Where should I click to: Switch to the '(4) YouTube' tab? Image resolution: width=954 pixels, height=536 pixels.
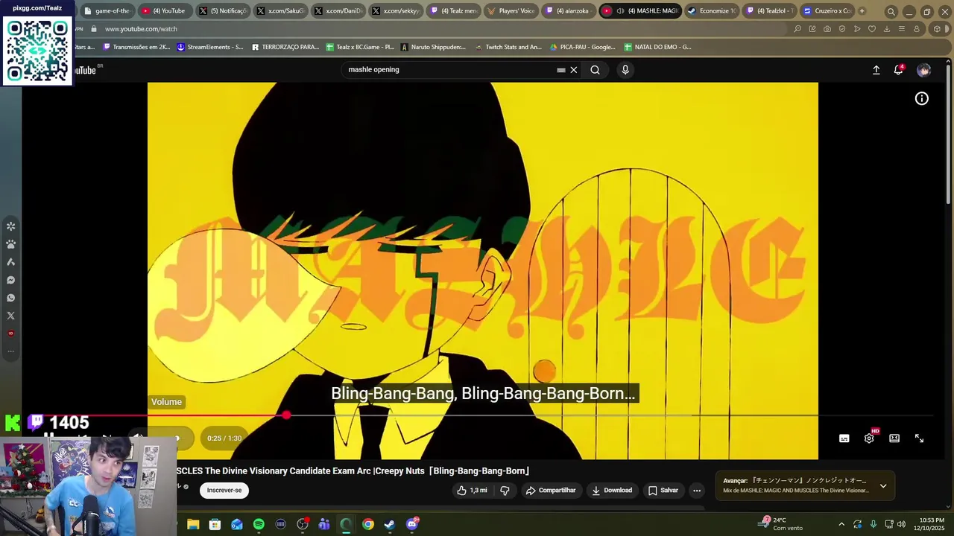point(164,11)
